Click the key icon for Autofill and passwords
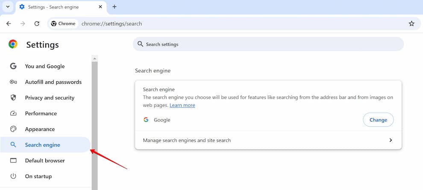 (x=13, y=82)
